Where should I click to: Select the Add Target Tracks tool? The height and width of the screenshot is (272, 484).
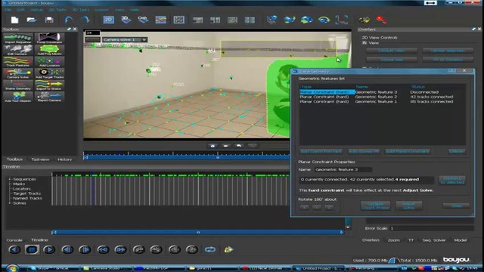49,73
